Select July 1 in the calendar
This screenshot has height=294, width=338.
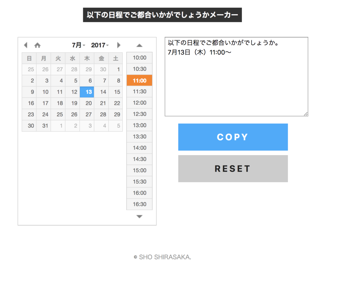pyautogui.click(x=116, y=69)
